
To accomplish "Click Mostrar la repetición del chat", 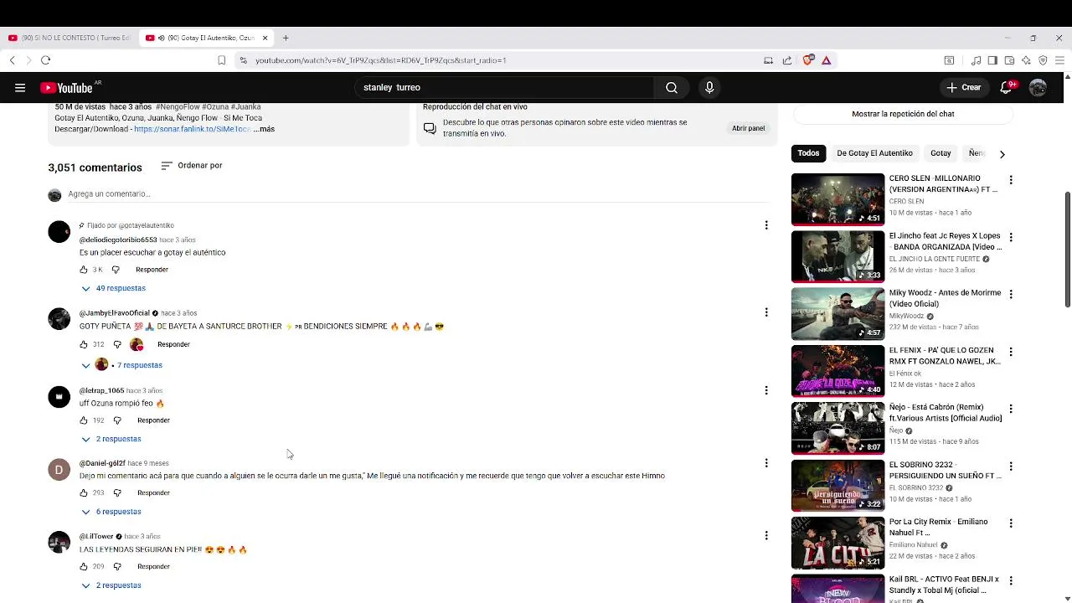I will coord(903,114).
